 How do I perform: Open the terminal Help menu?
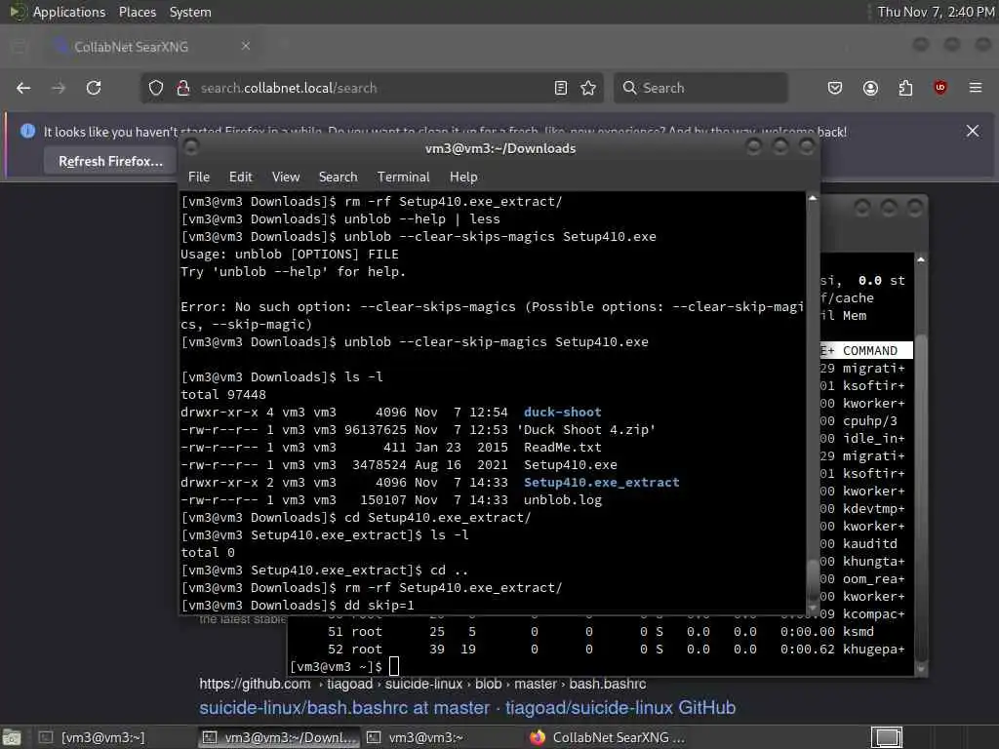pyautogui.click(x=463, y=177)
